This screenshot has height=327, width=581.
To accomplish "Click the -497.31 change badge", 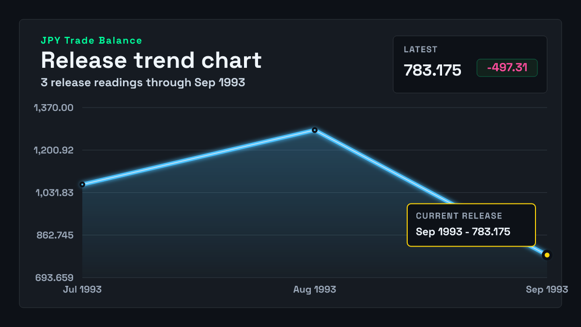I will coord(507,68).
